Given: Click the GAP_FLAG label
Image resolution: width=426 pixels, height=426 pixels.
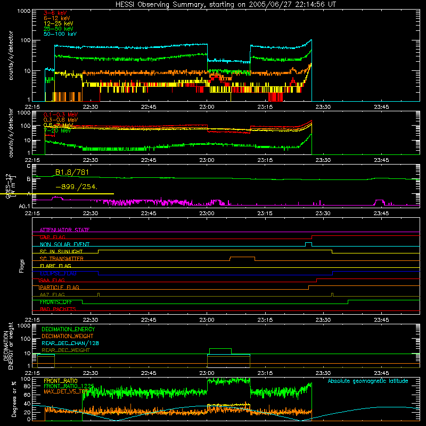Looking at the screenshot, I should pos(52,237).
